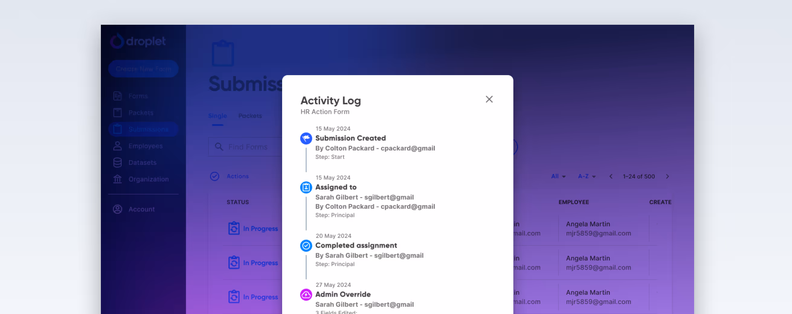792x314 pixels.
Task: Click the HR Action Form subtitle
Action: (x=325, y=112)
